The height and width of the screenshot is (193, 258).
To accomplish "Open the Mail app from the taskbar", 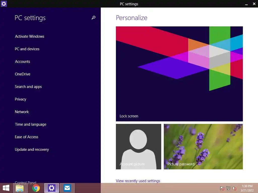I will click(x=67, y=188).
